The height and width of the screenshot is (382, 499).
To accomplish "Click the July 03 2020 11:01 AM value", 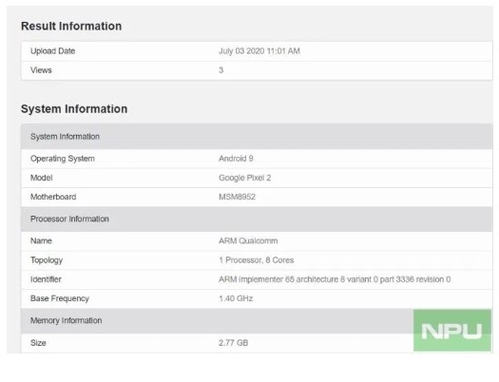I will pyautogui.click(x=259, y=51).
